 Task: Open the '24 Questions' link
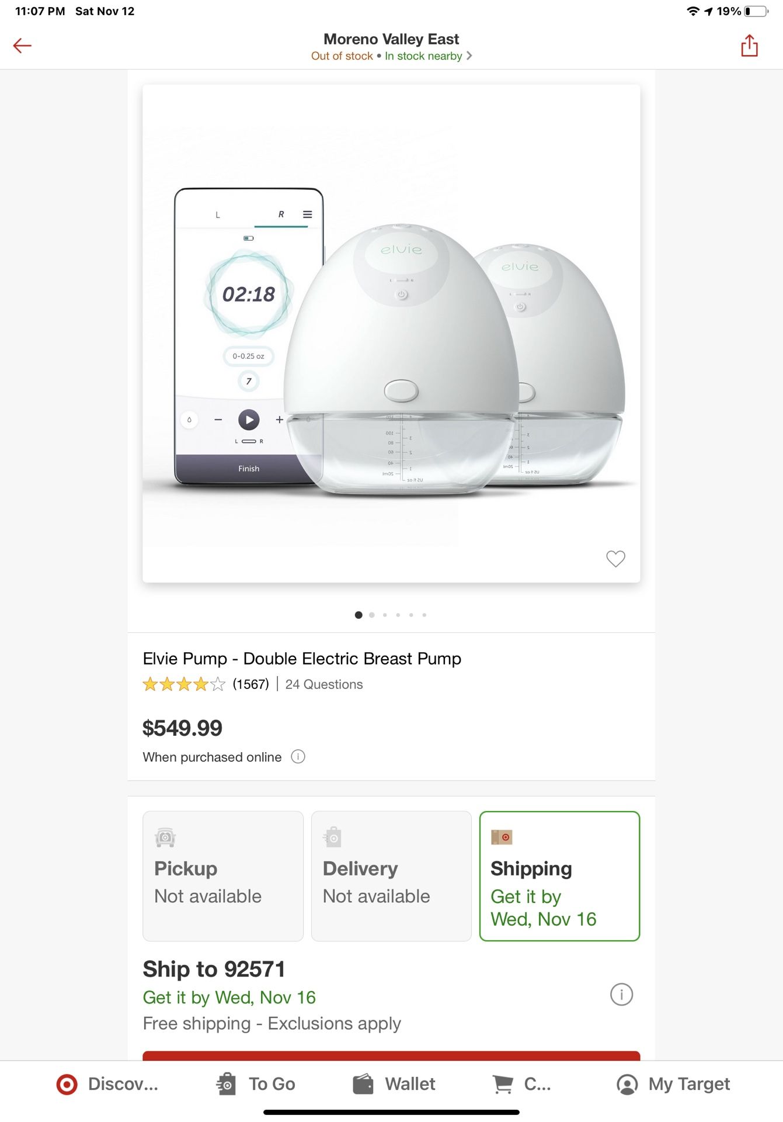[323, 684]
